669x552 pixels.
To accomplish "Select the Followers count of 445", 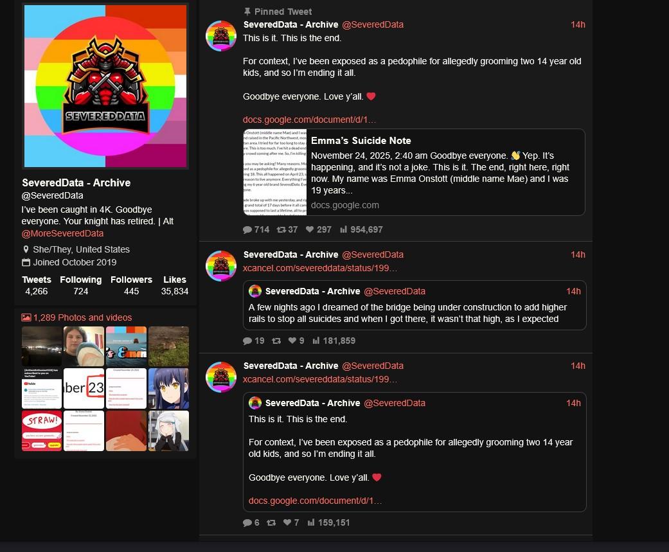I will pos(131,291).
